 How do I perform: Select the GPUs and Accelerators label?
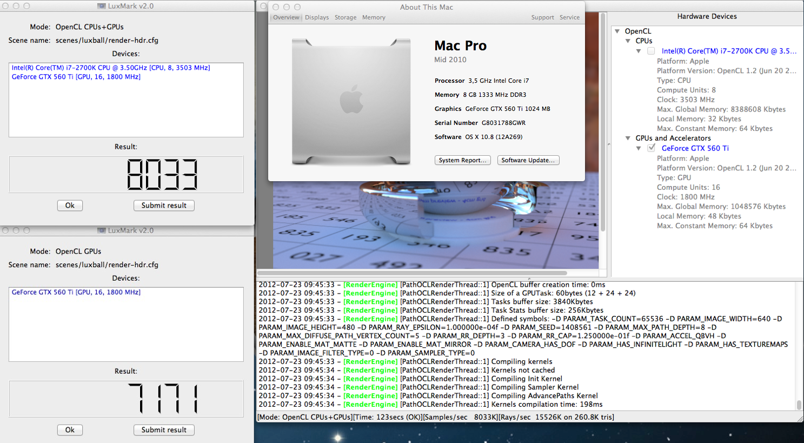[x=673, y=138]
